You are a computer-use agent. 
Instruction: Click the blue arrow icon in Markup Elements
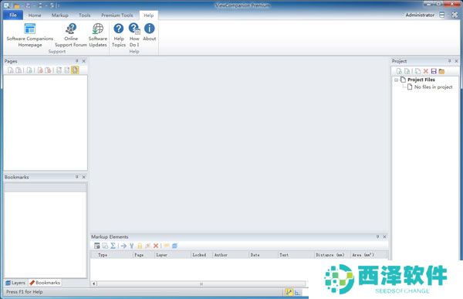coord(123,246)
